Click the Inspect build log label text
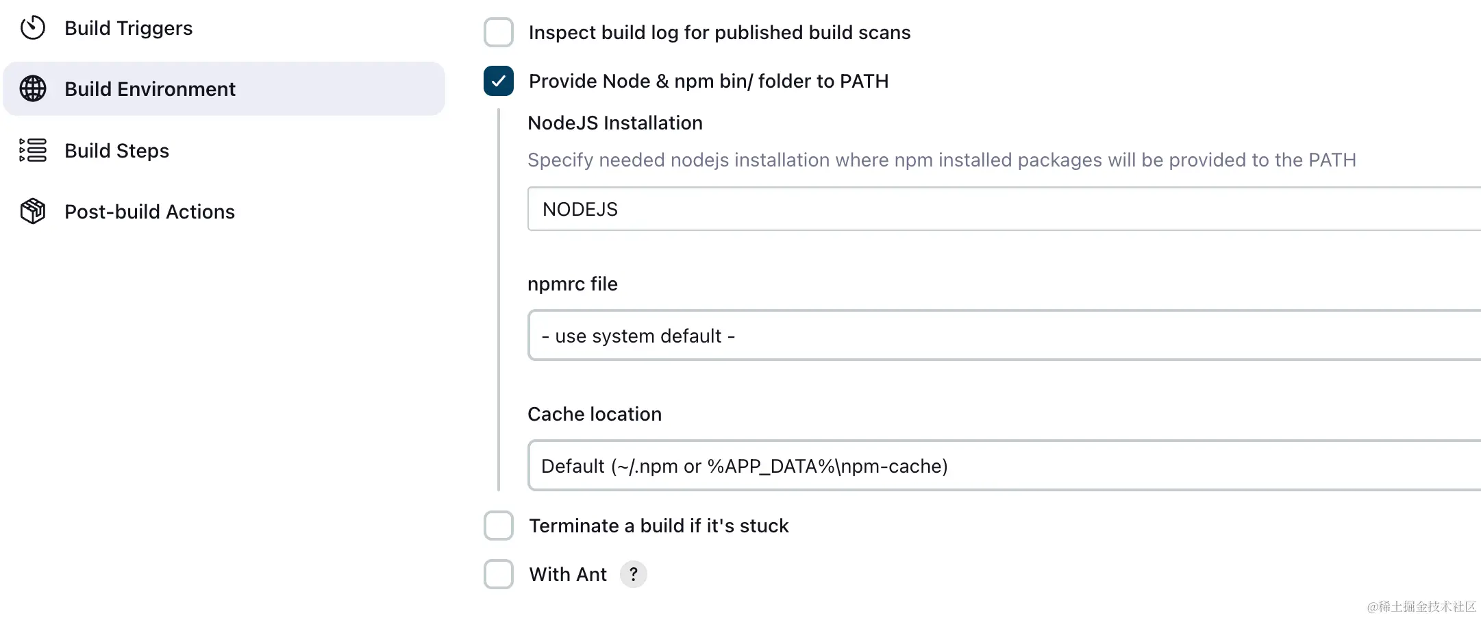The image size is (1481, 618). coord(719,32)
